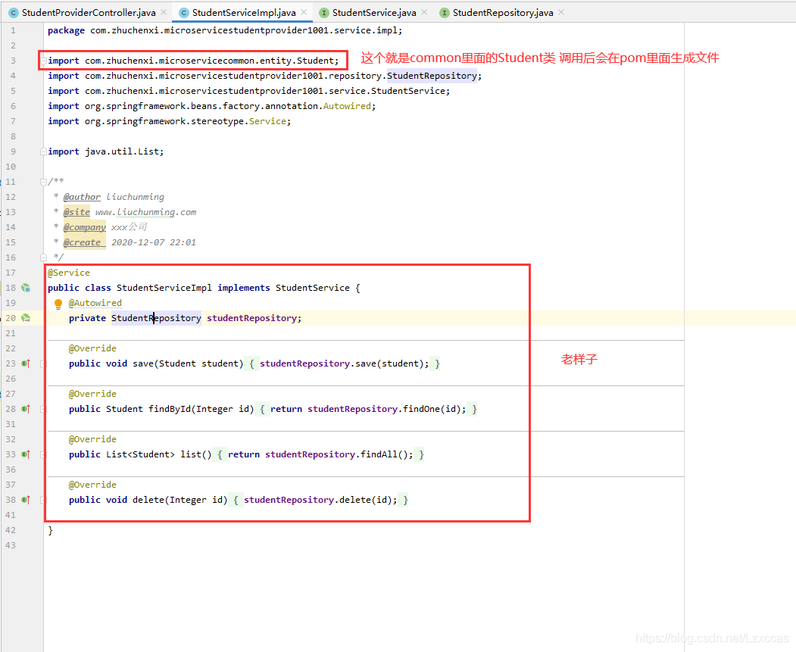Viewport: 796px width, 652px height.
Task: Close the StudentRepository.java tab
Action: click(x=561, y=12)
